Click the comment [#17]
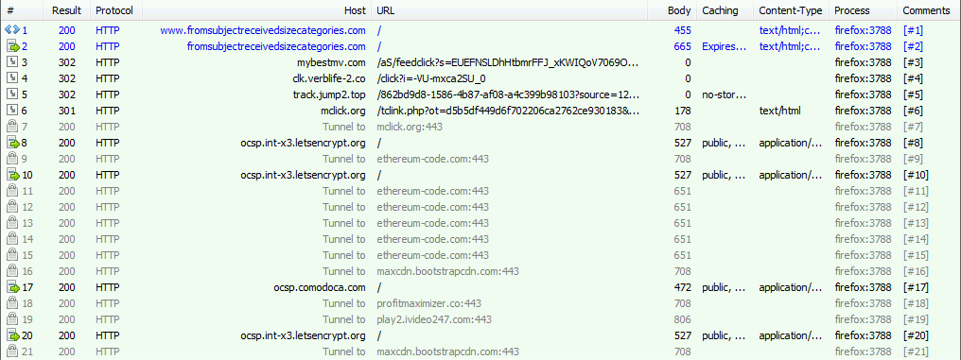961x360 pixels. point(916,287)
